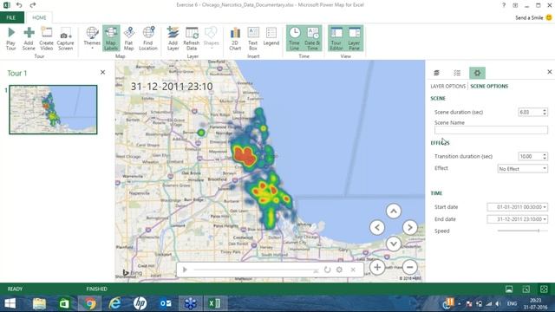The image size is (555, 312).
Task: Undo the last action
Action: click(x=19, y=5)
